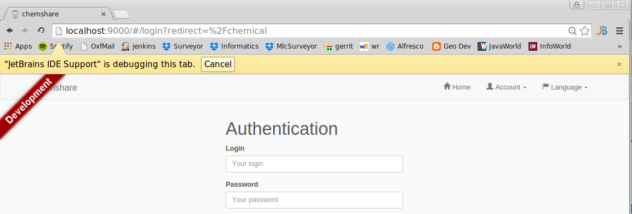
Task: Bookmark this page with the star icon
Action: point(584,31)
